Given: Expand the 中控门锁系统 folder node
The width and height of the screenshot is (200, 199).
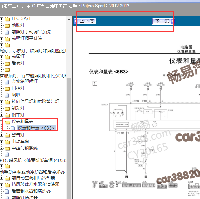Looking at the screenshot, I should point(1,148).
